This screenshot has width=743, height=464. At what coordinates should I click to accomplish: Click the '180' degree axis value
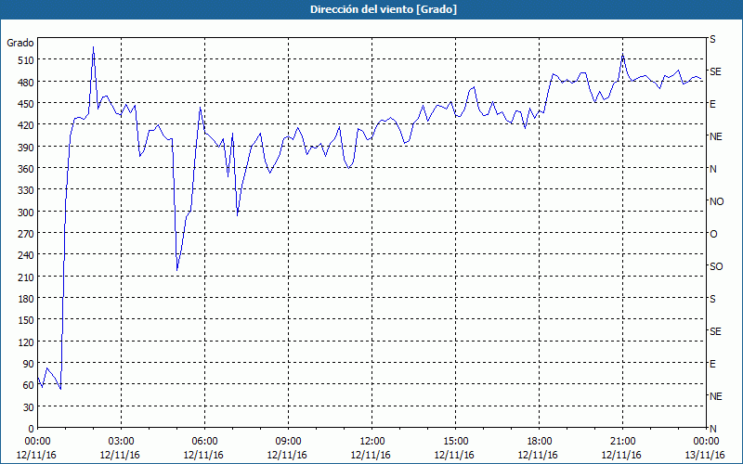click(26, 299)
